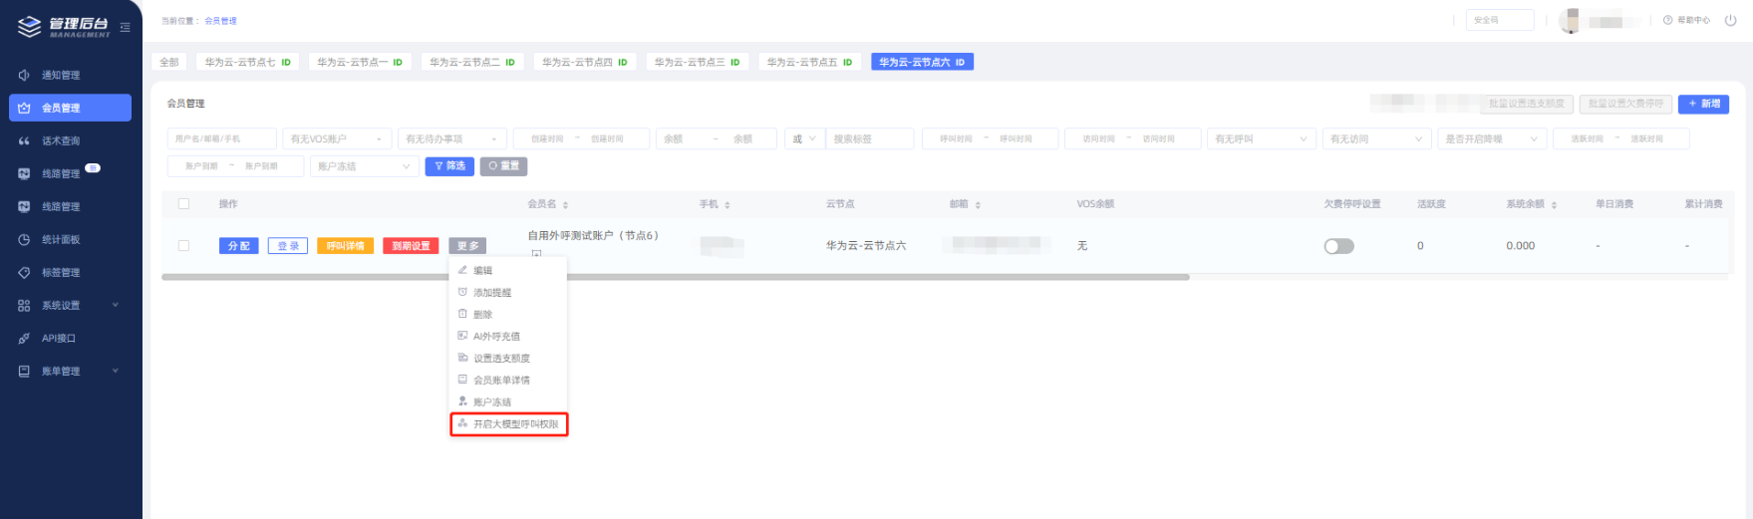Toggle the 欠费停呼设置 switch

[x=1338, y=246]
